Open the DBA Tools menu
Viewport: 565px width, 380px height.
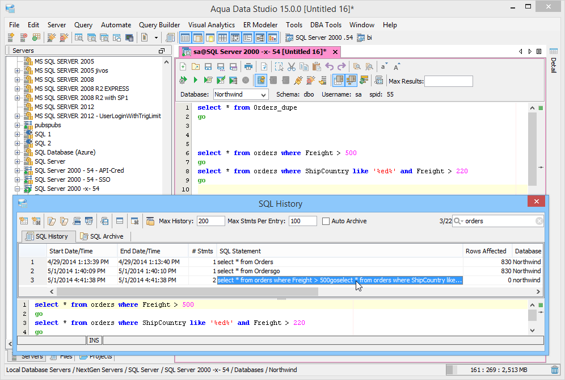coord(326,25)
